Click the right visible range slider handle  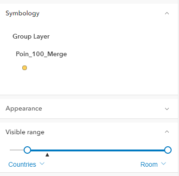point(168,150)
